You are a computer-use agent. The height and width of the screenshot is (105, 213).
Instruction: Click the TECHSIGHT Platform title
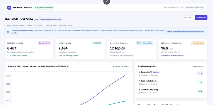pyautogui.click(x=22, y=8)
